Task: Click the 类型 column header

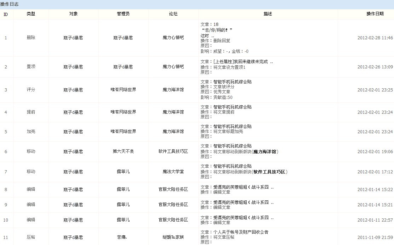Action: tap(31, 14)
